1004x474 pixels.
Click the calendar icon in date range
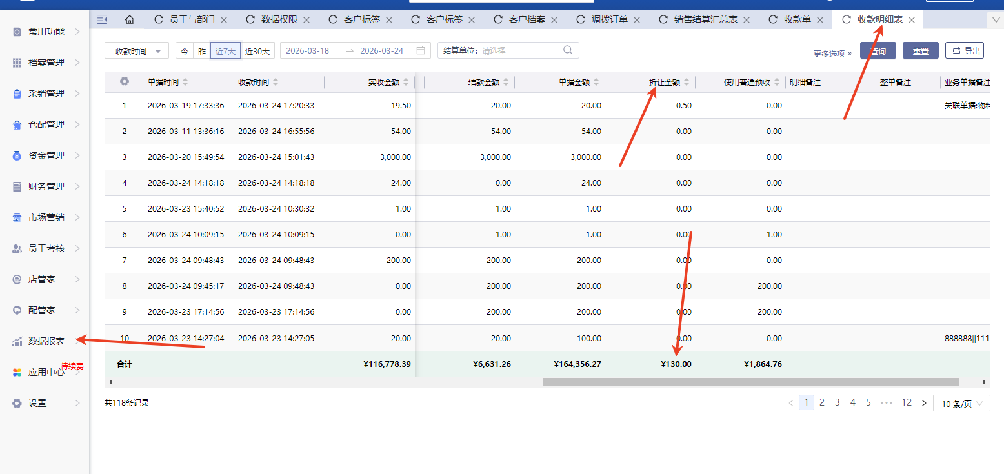click(x=421, y=50)
